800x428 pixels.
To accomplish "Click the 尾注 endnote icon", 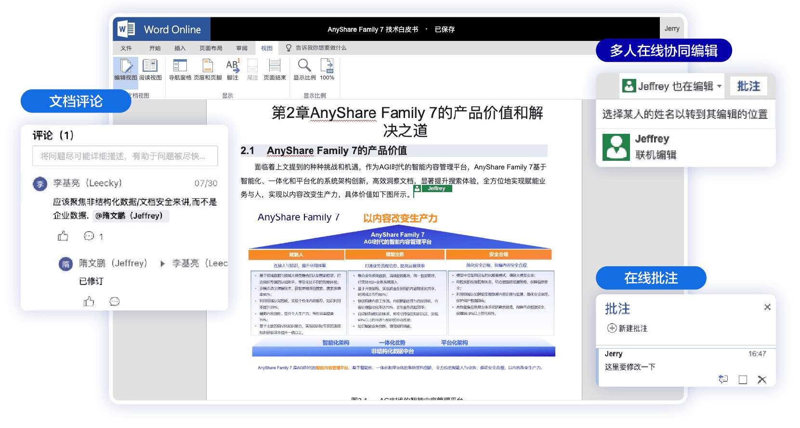I will (x=252, y=65).
